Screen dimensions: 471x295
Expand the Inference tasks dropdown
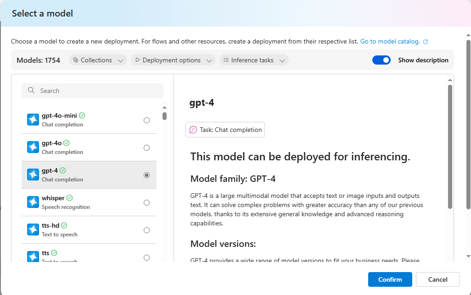[x=254, y=60]
